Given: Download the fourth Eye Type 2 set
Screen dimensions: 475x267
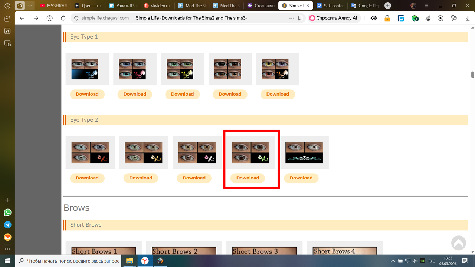Looking at the screenshot, I should pyautogui.click(x=248, y=178).
